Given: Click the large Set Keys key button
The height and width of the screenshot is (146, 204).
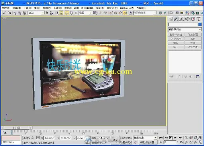Looking at the screenshot, I should click(115, 140).
